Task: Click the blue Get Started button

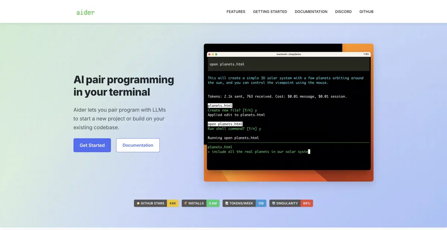Action: [x=92, y=145]
